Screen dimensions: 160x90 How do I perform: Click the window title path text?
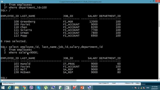pos(80,2)
